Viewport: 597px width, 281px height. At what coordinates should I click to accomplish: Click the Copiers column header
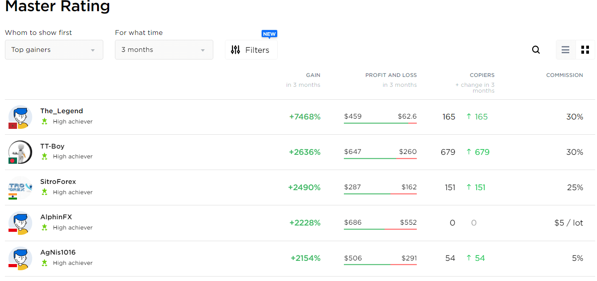coord(482,75)
